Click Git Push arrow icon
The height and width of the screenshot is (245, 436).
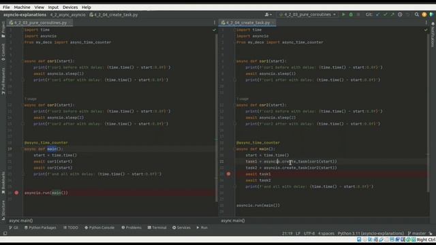[x=392, y=14]
